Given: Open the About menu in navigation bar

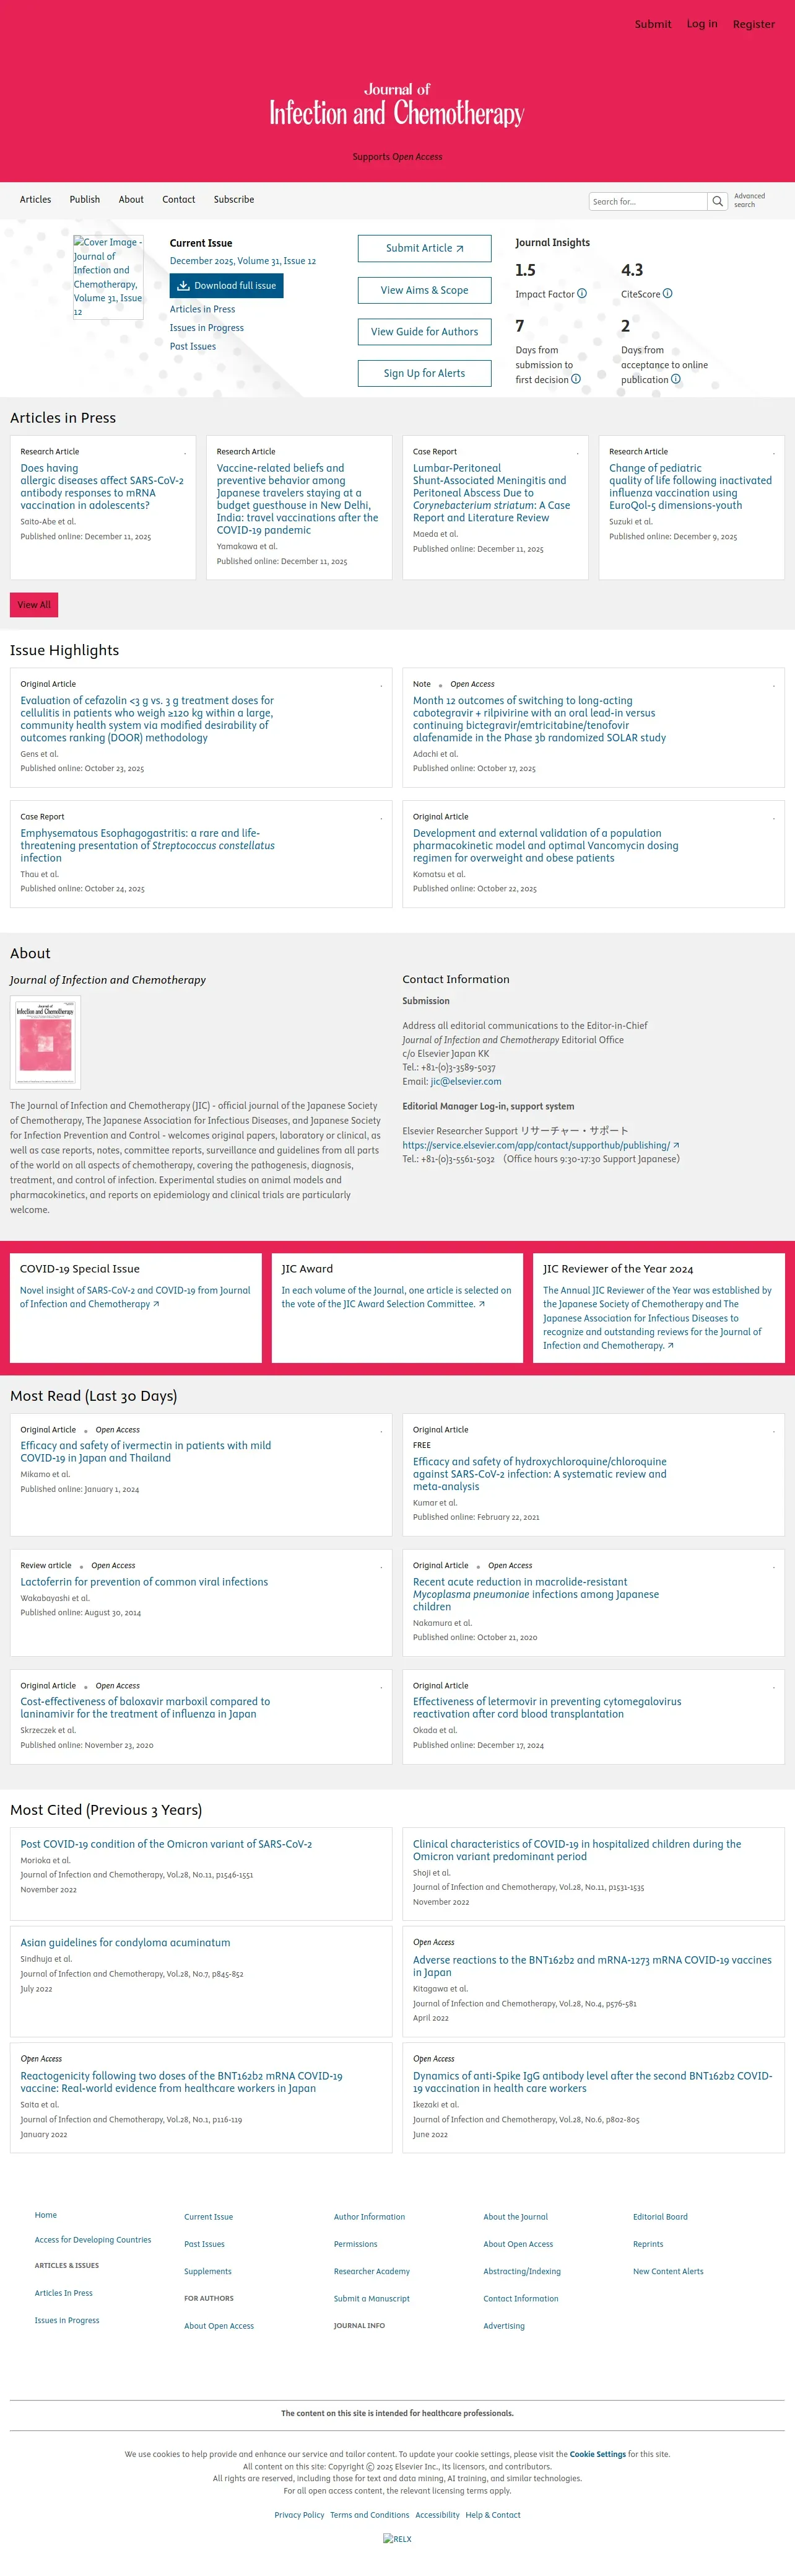Looking at the screenshot, I should pyautogui.click(x=131, y=199).
